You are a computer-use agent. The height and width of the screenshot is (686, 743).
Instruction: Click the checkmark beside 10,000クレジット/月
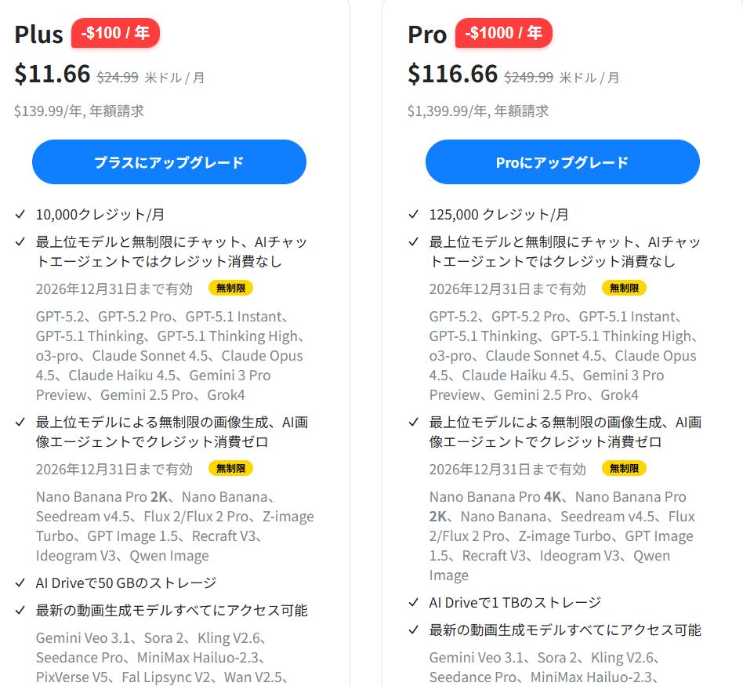click(20, 214)
